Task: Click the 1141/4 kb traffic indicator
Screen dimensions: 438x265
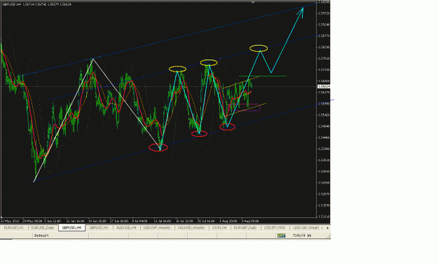Action: (302, 236)
